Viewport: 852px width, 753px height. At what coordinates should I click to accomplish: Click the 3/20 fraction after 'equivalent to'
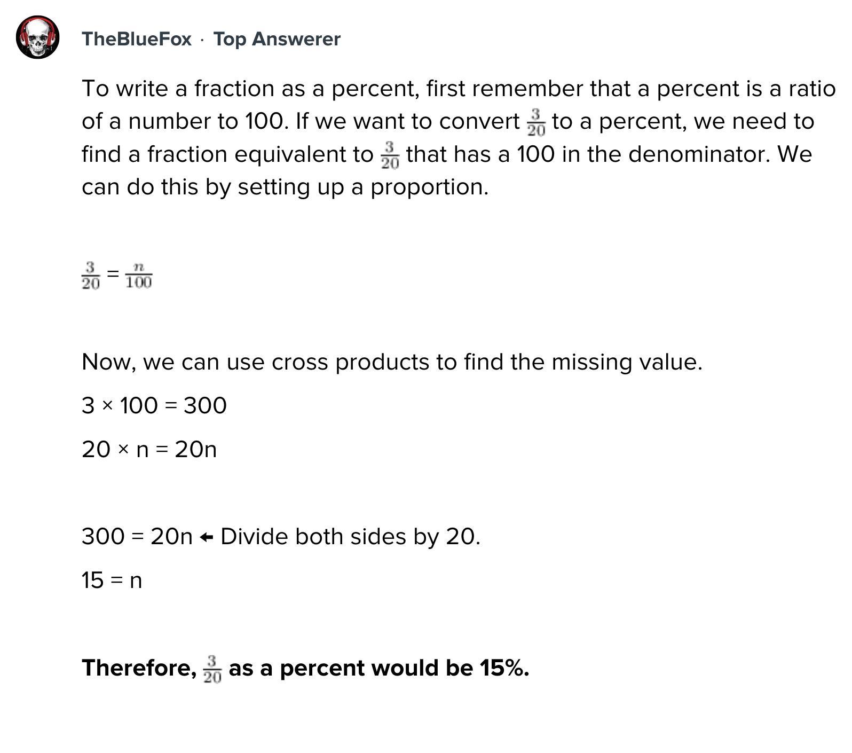pos(390,155)
